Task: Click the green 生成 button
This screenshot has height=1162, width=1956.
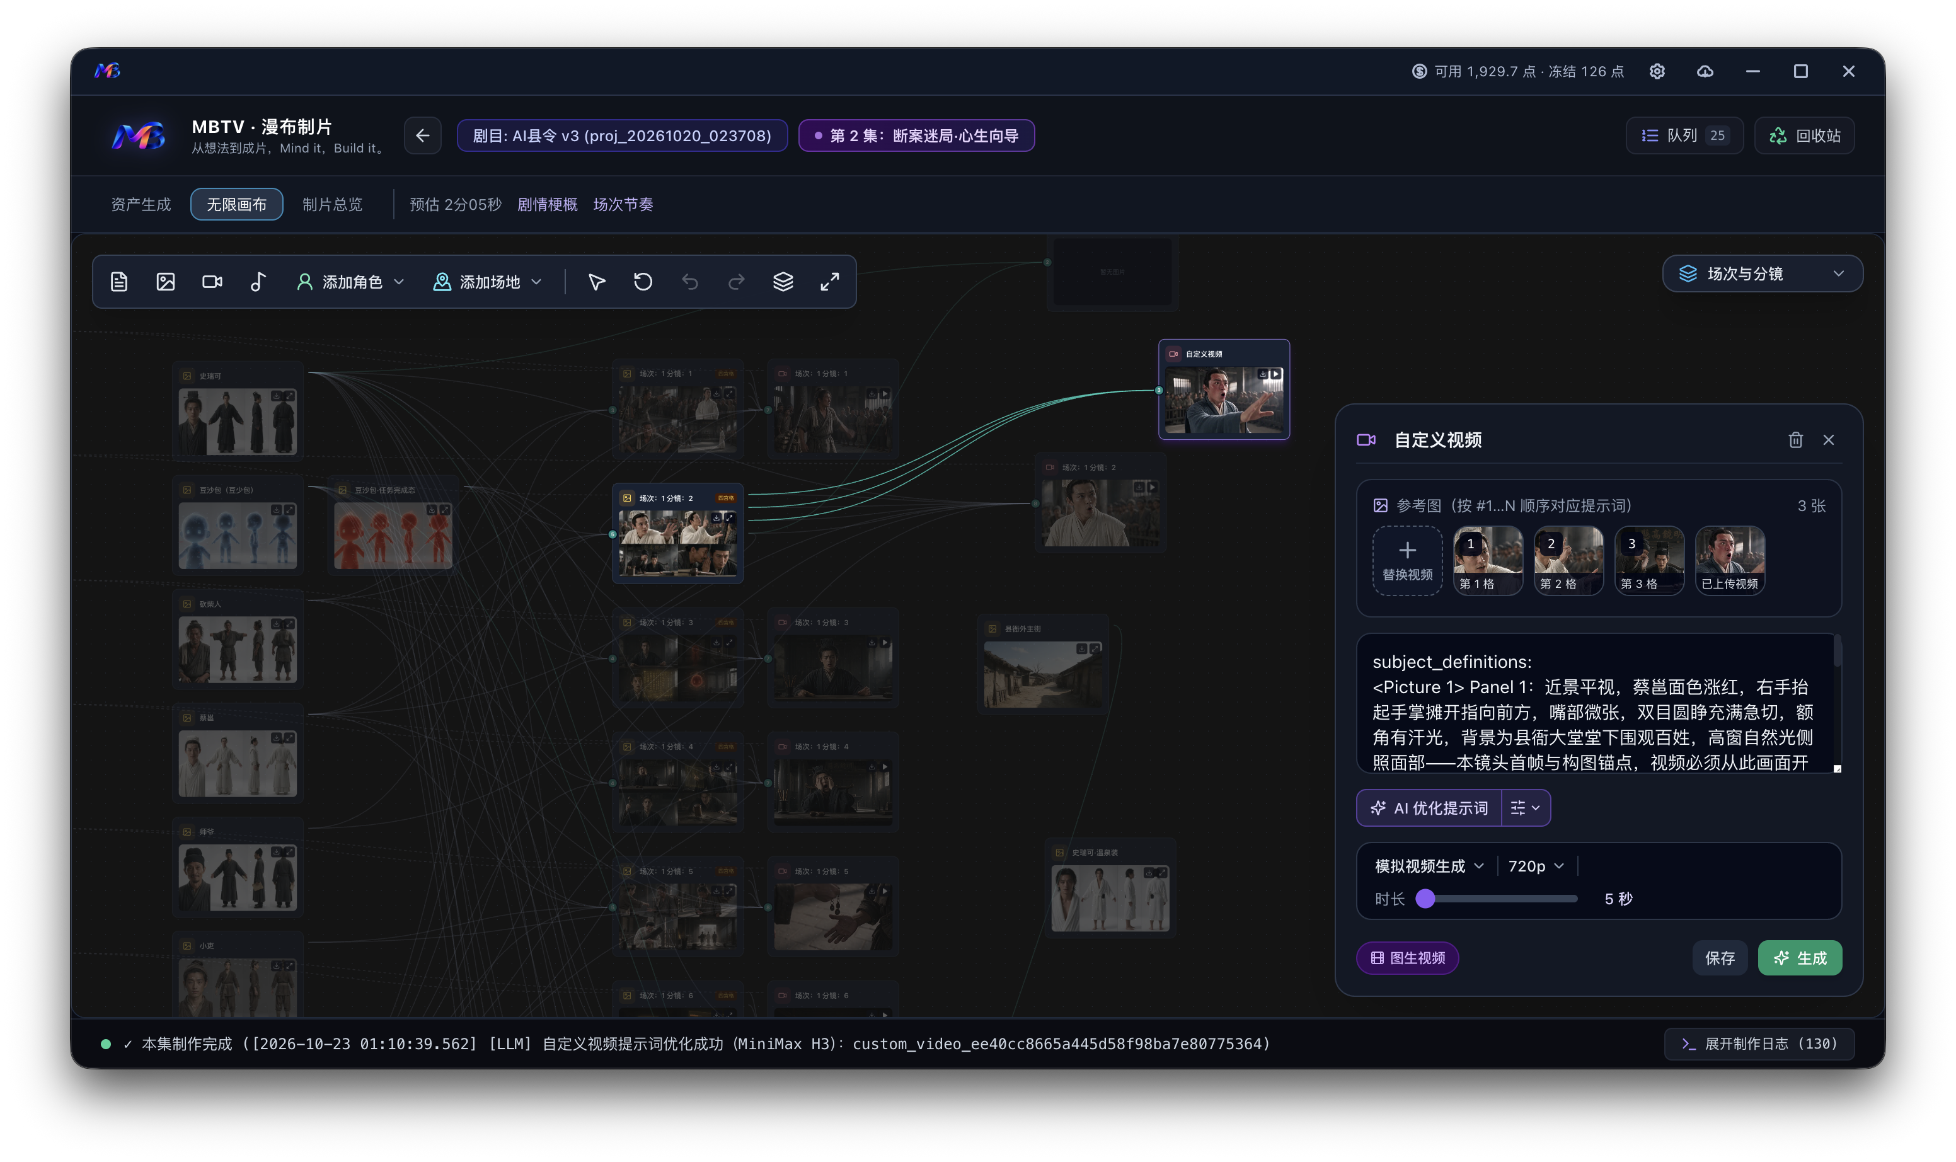Action: (1799, 958)
